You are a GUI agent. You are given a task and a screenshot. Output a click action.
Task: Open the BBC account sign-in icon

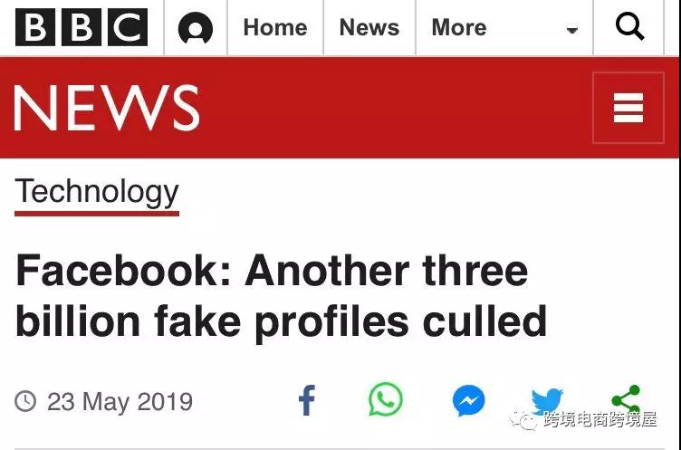(x=195, y=29)
